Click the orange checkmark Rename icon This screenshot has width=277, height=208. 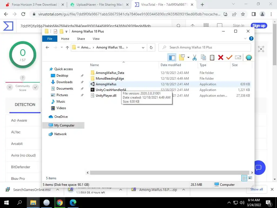tap(229, 57)
